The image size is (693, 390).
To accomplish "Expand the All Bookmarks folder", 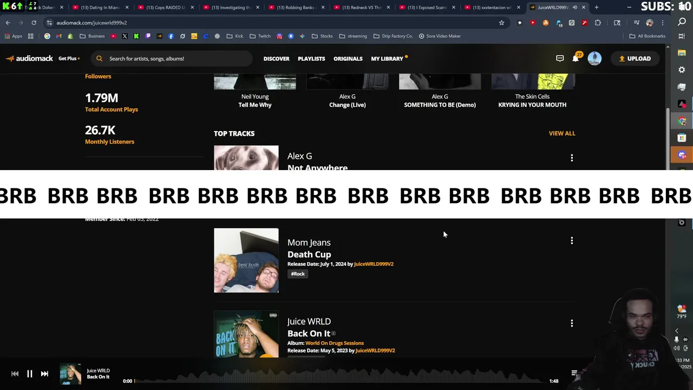I will (648, 36).
